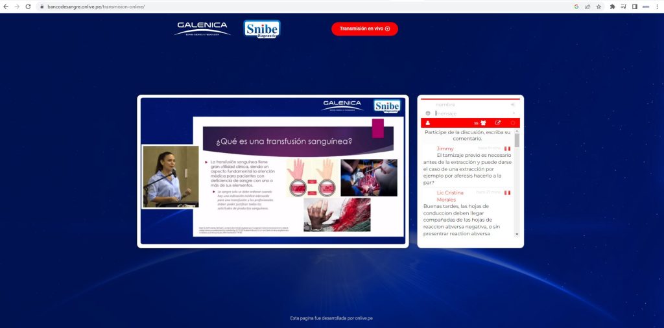Click the chat scrollbar up arrow
This screenshot has height=328, width=664.
coord(517,132)
